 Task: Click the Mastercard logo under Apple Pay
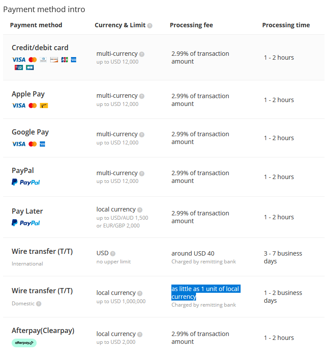click(32, 106)
